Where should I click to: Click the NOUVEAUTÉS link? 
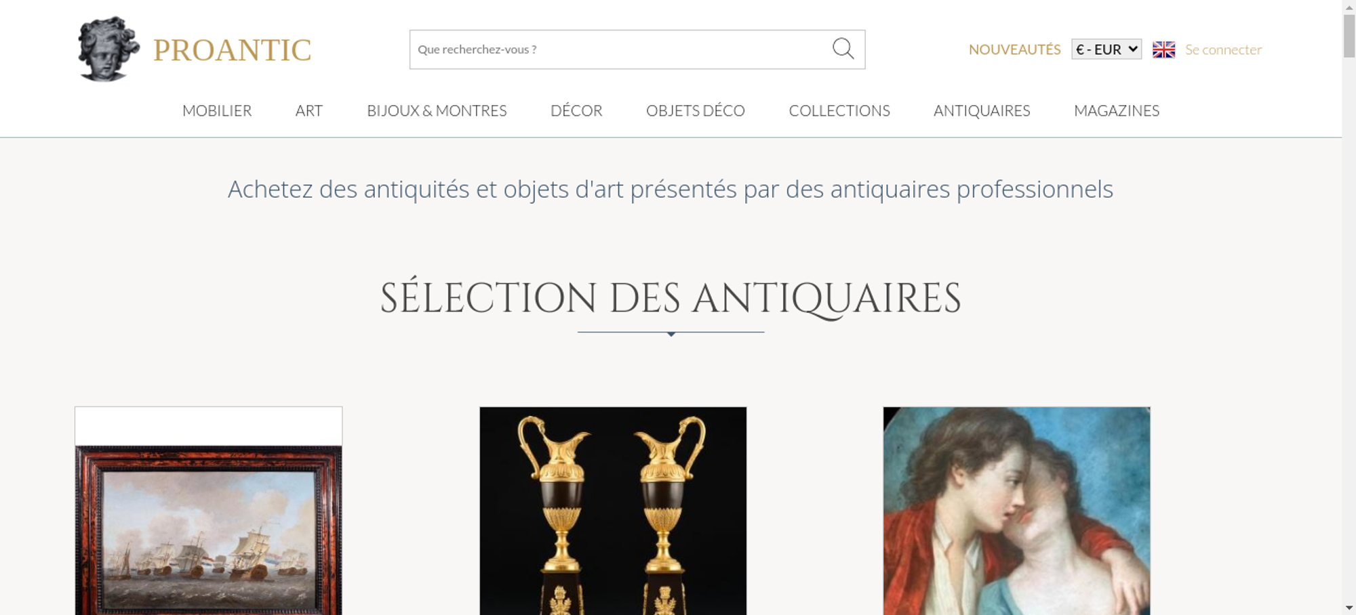tap(1014, 49)
